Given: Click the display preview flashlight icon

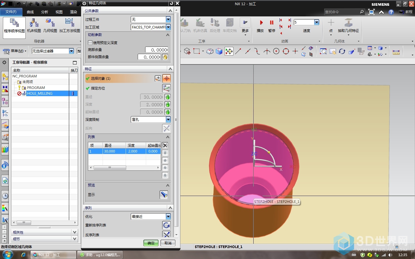Looking at the screenshot, I should pyautogui.click(x=164, y=195).
